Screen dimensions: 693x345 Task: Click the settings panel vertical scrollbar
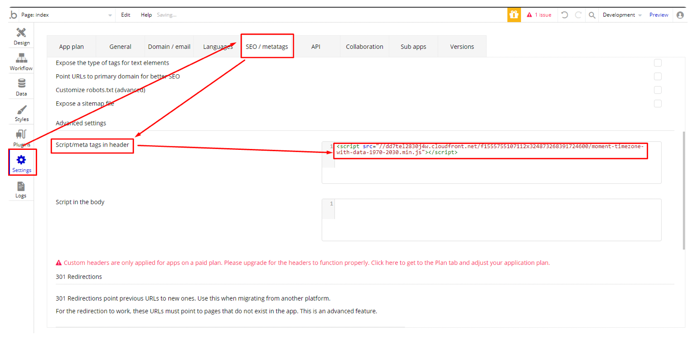point(683,190)
